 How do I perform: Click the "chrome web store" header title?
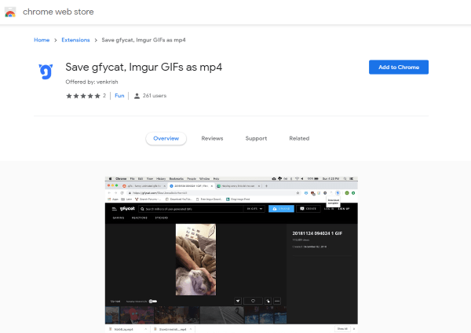point(58,12)
